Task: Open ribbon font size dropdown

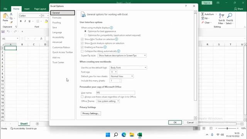Action: click(48, 16)
